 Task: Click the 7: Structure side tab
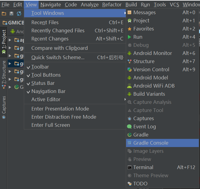[x=4, y=75]
